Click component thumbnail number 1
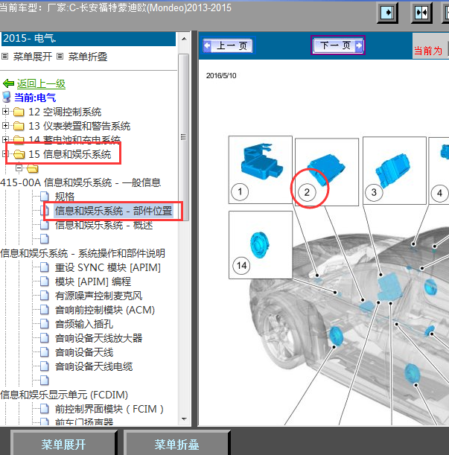The image size is (449, 455). click(261, 170)
